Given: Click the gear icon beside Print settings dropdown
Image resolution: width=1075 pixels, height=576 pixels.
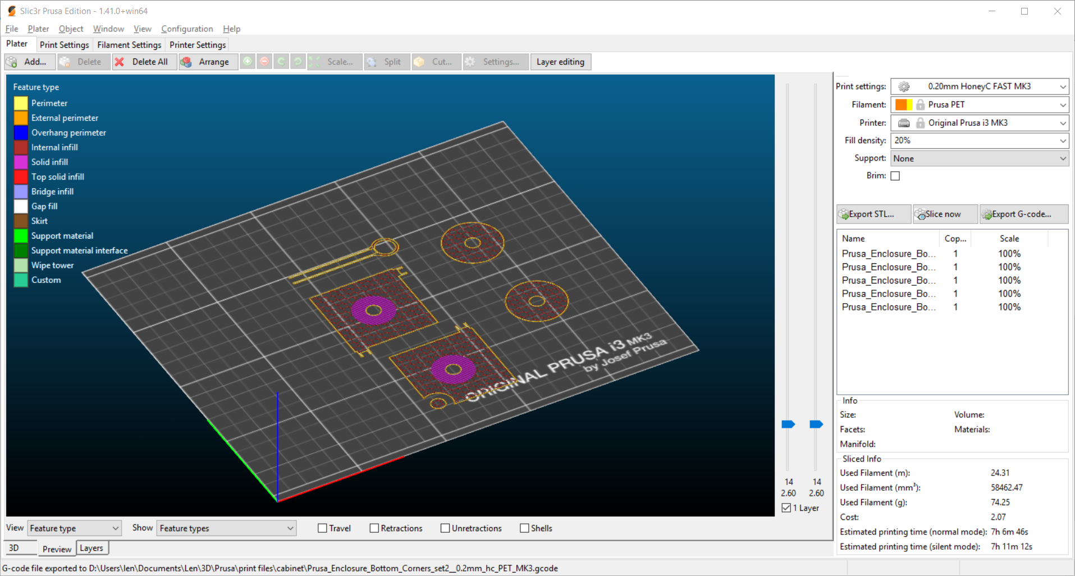Looking at the screenshot, I should [904, 86].
